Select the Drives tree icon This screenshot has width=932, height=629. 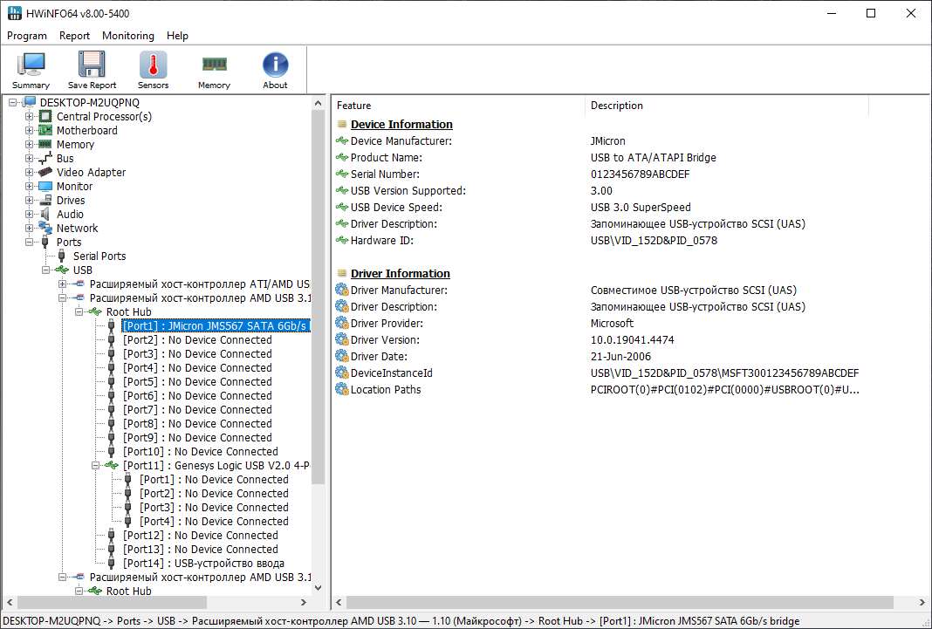point(45,200)
